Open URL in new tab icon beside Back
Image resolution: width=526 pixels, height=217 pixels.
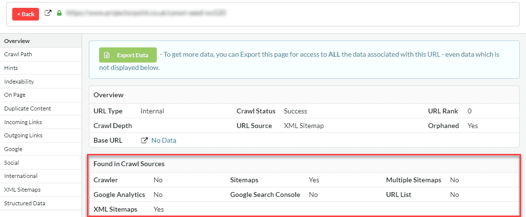click(48, 13)
